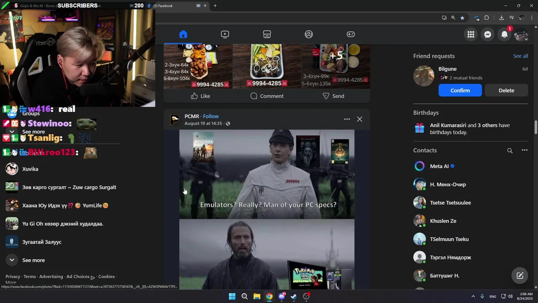The image size is (538, 303).
Task: Open the birthdays notice for Anil Kumarasiri
Action: pos(471,129)
